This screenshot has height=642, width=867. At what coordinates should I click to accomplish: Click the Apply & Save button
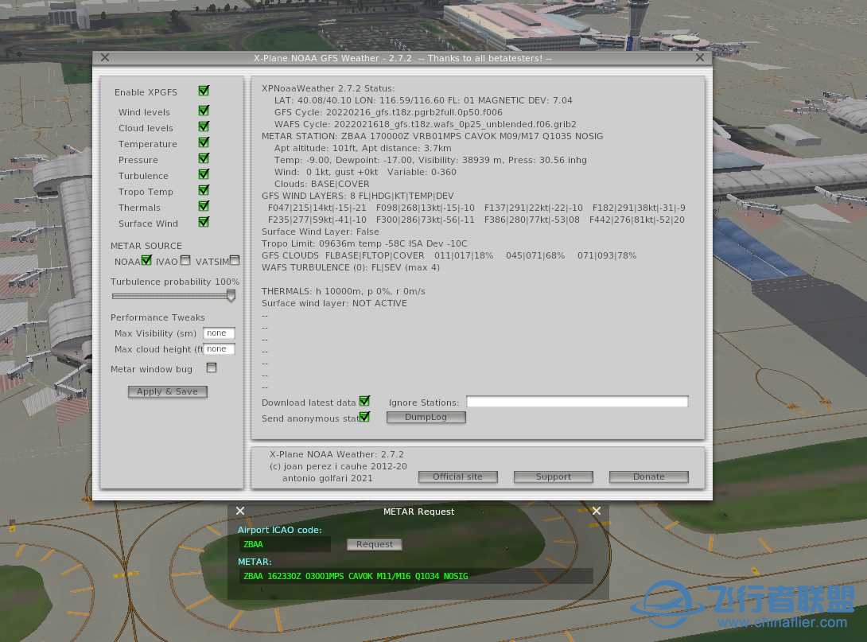click(168, 391)
